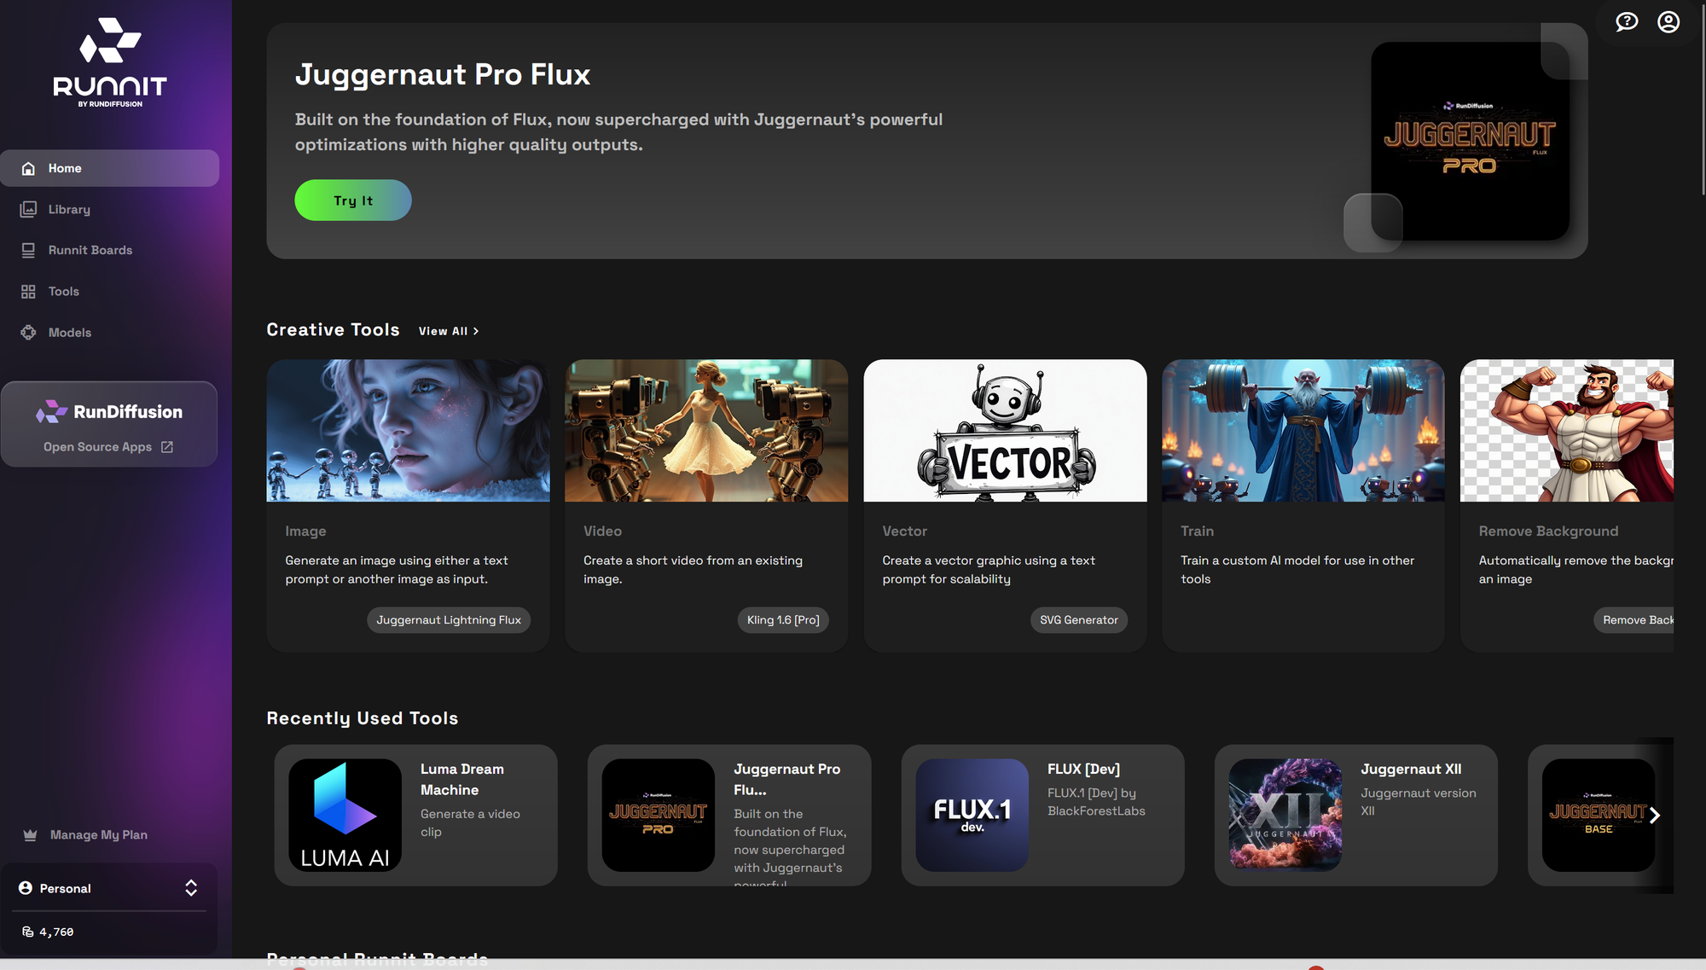Open View All for Creative Tools
The width and height of the screenshot is (1706, 970).
pos(447,331)
